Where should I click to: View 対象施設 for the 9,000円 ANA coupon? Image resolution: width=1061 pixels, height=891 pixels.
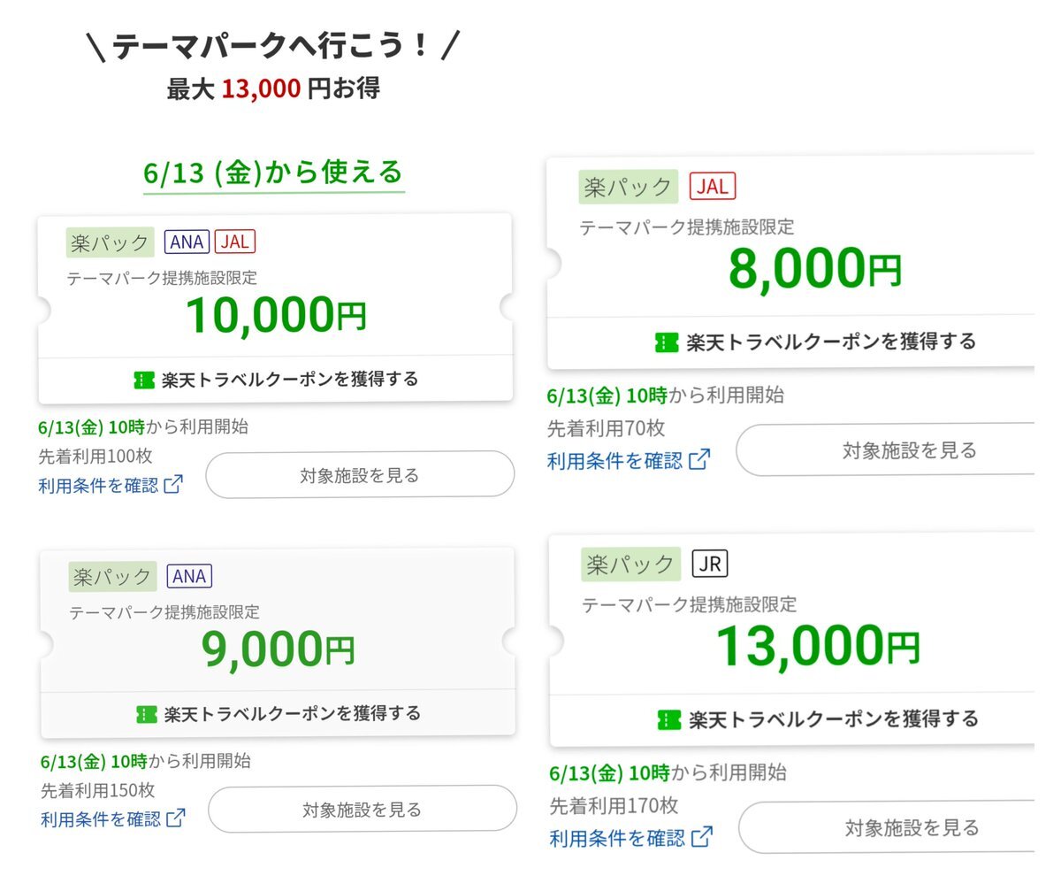[363, 809]
